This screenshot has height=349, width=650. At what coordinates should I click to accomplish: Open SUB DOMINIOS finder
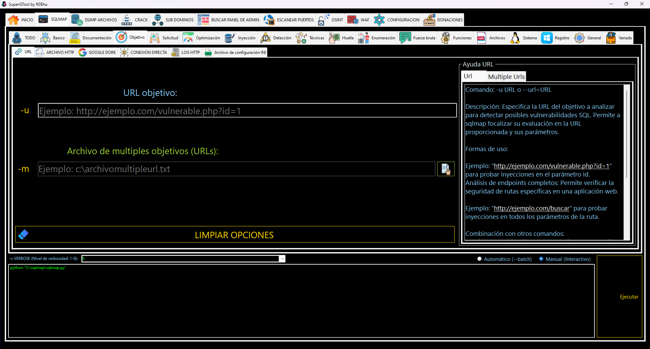[173, 20]
